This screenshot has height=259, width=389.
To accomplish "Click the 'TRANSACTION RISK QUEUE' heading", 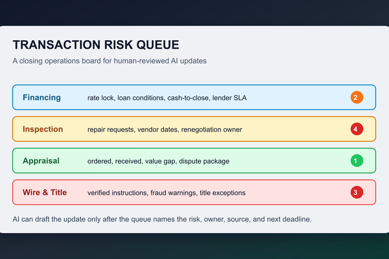I will click(x=96, y=45).
